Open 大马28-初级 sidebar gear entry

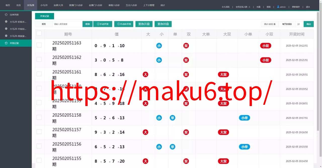[x=16, y=22]
